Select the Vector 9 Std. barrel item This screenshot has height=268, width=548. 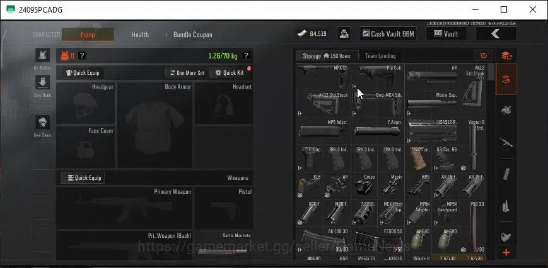click(473, 145)
